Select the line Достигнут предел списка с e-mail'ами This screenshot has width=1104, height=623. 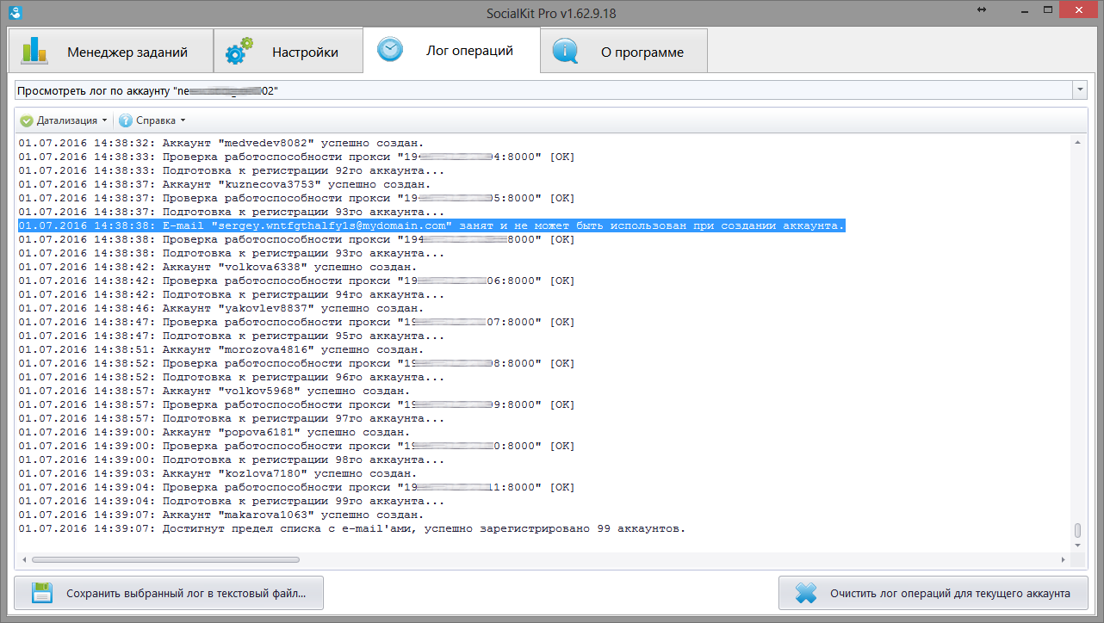point(352,528)
